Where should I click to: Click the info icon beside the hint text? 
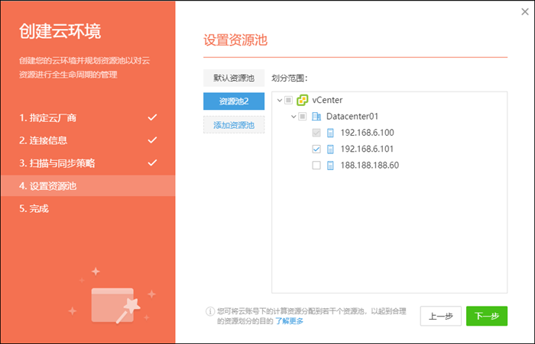coord(209,311)
